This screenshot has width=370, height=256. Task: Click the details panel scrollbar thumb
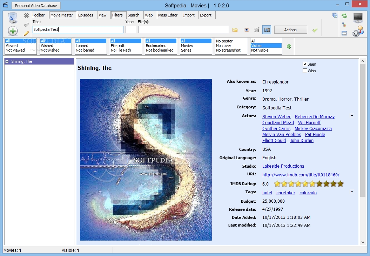[363, 130]
